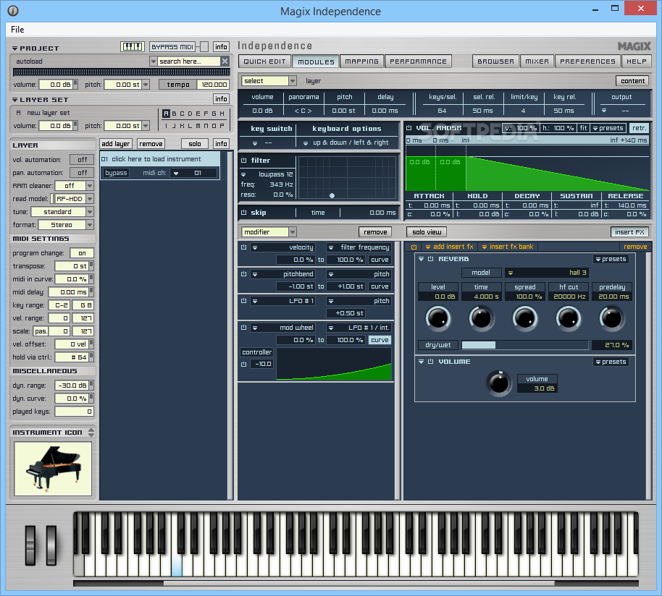Click the reverb dry/wet slider
Viewport: 662px width, 596px height.
524,345
